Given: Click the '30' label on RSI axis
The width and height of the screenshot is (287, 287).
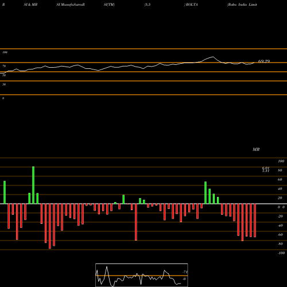Looking at the screenshot, I should coord(4,84).
